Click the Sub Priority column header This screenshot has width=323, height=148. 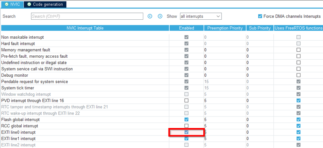click(x=260, y=28)
